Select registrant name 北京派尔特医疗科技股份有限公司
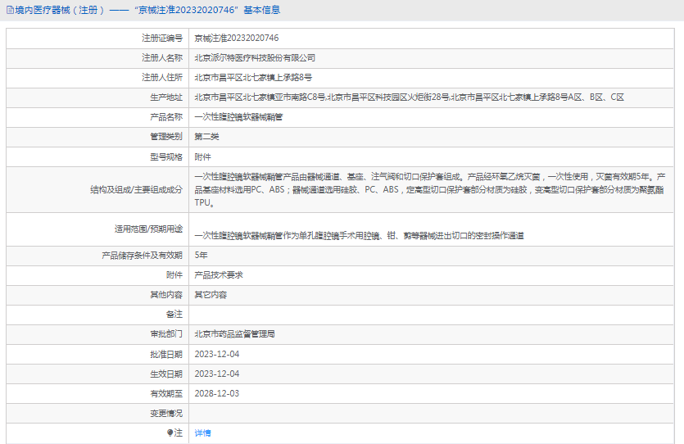The width and height of the screenshot is (684, 444). pyautogui.click(x=255, y=58)
